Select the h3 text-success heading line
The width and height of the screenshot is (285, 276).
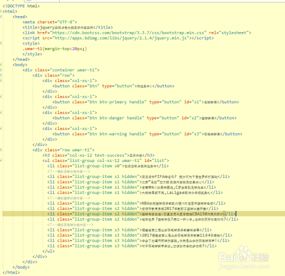point(99,155)
